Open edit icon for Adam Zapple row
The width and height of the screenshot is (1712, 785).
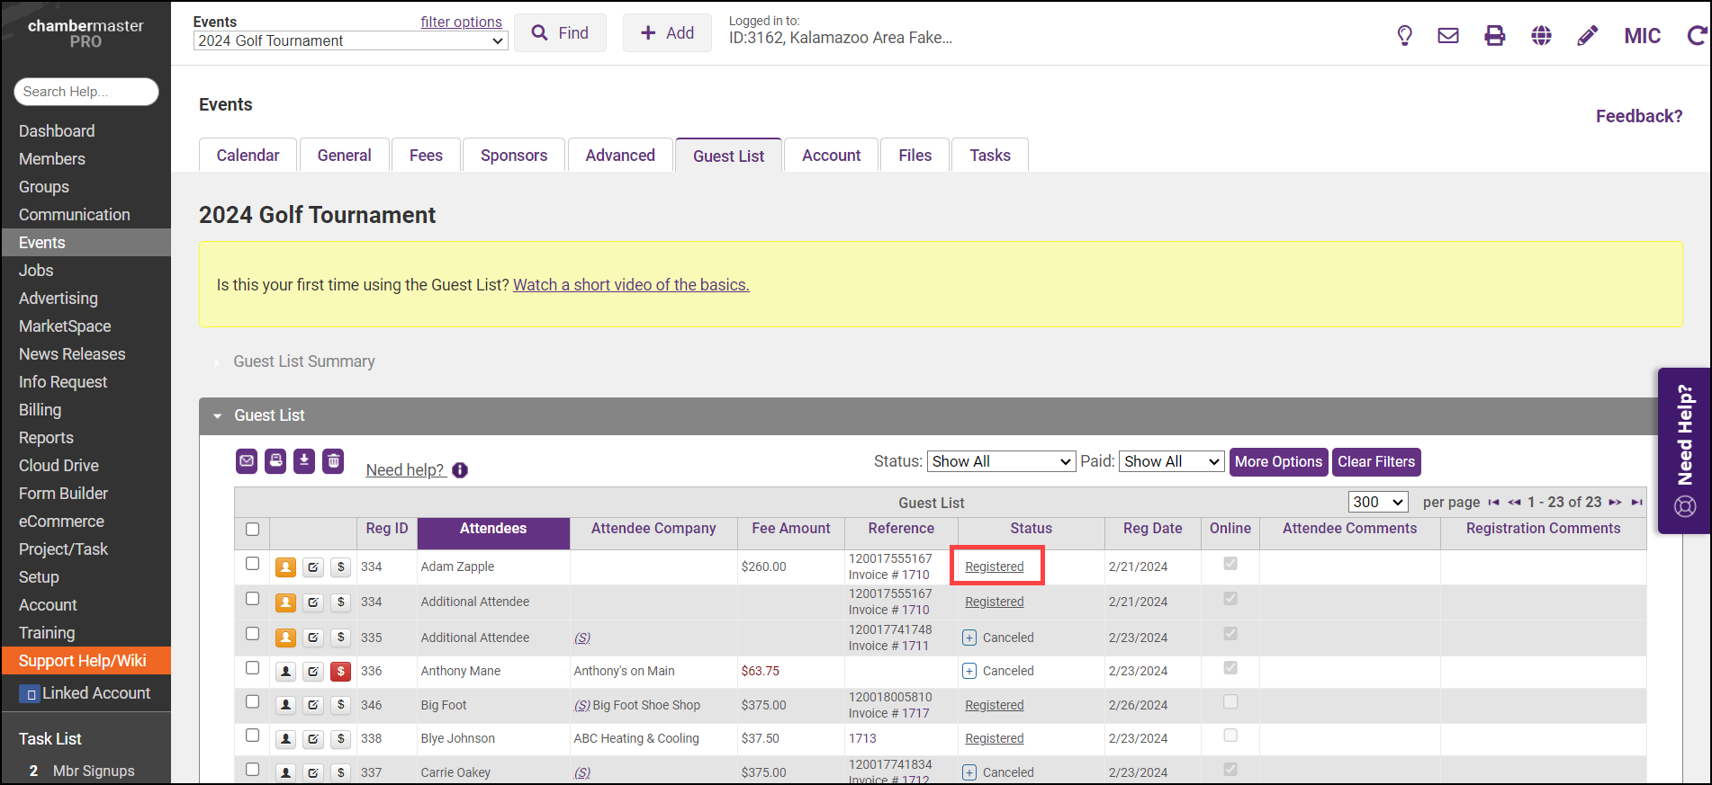313,567
